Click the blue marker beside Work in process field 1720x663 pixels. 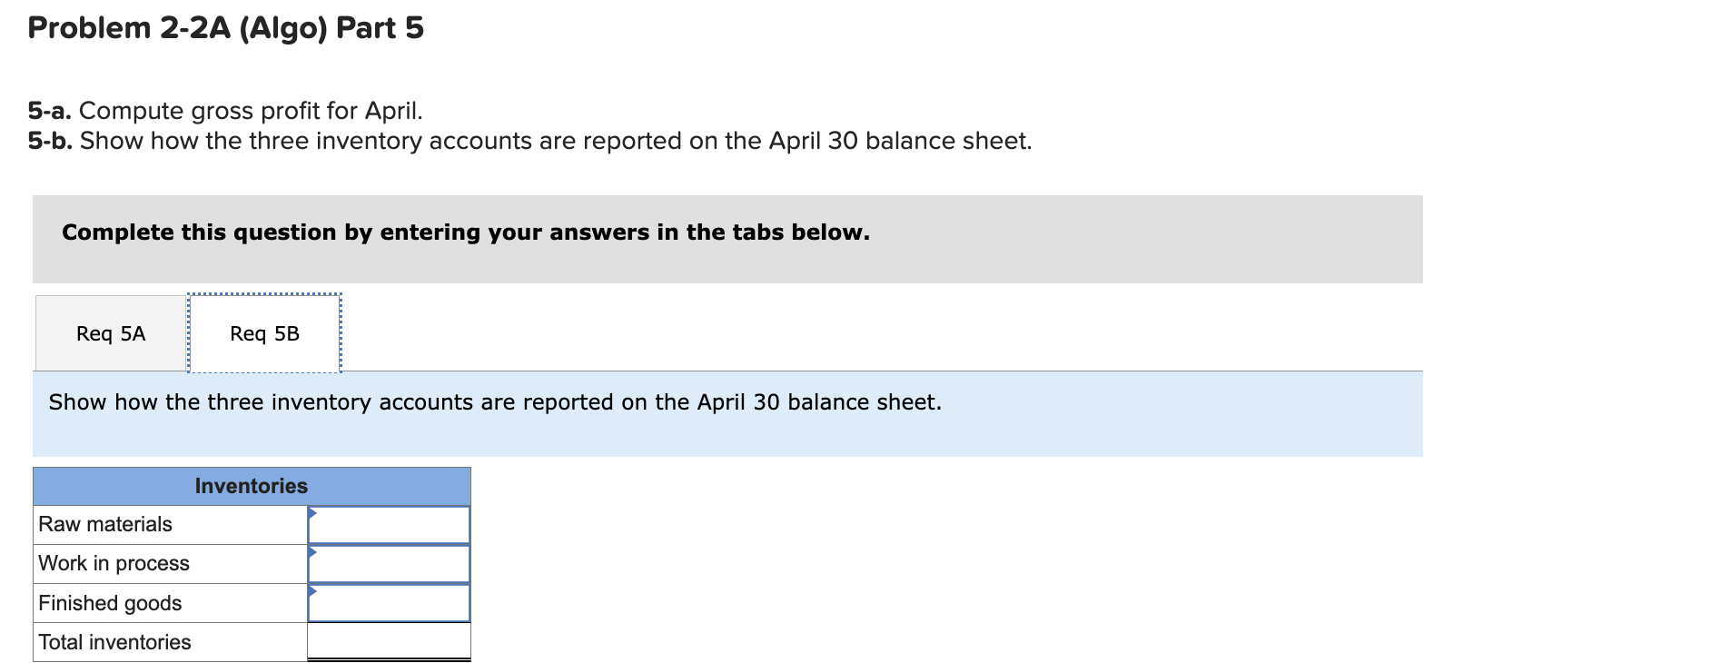313,551
